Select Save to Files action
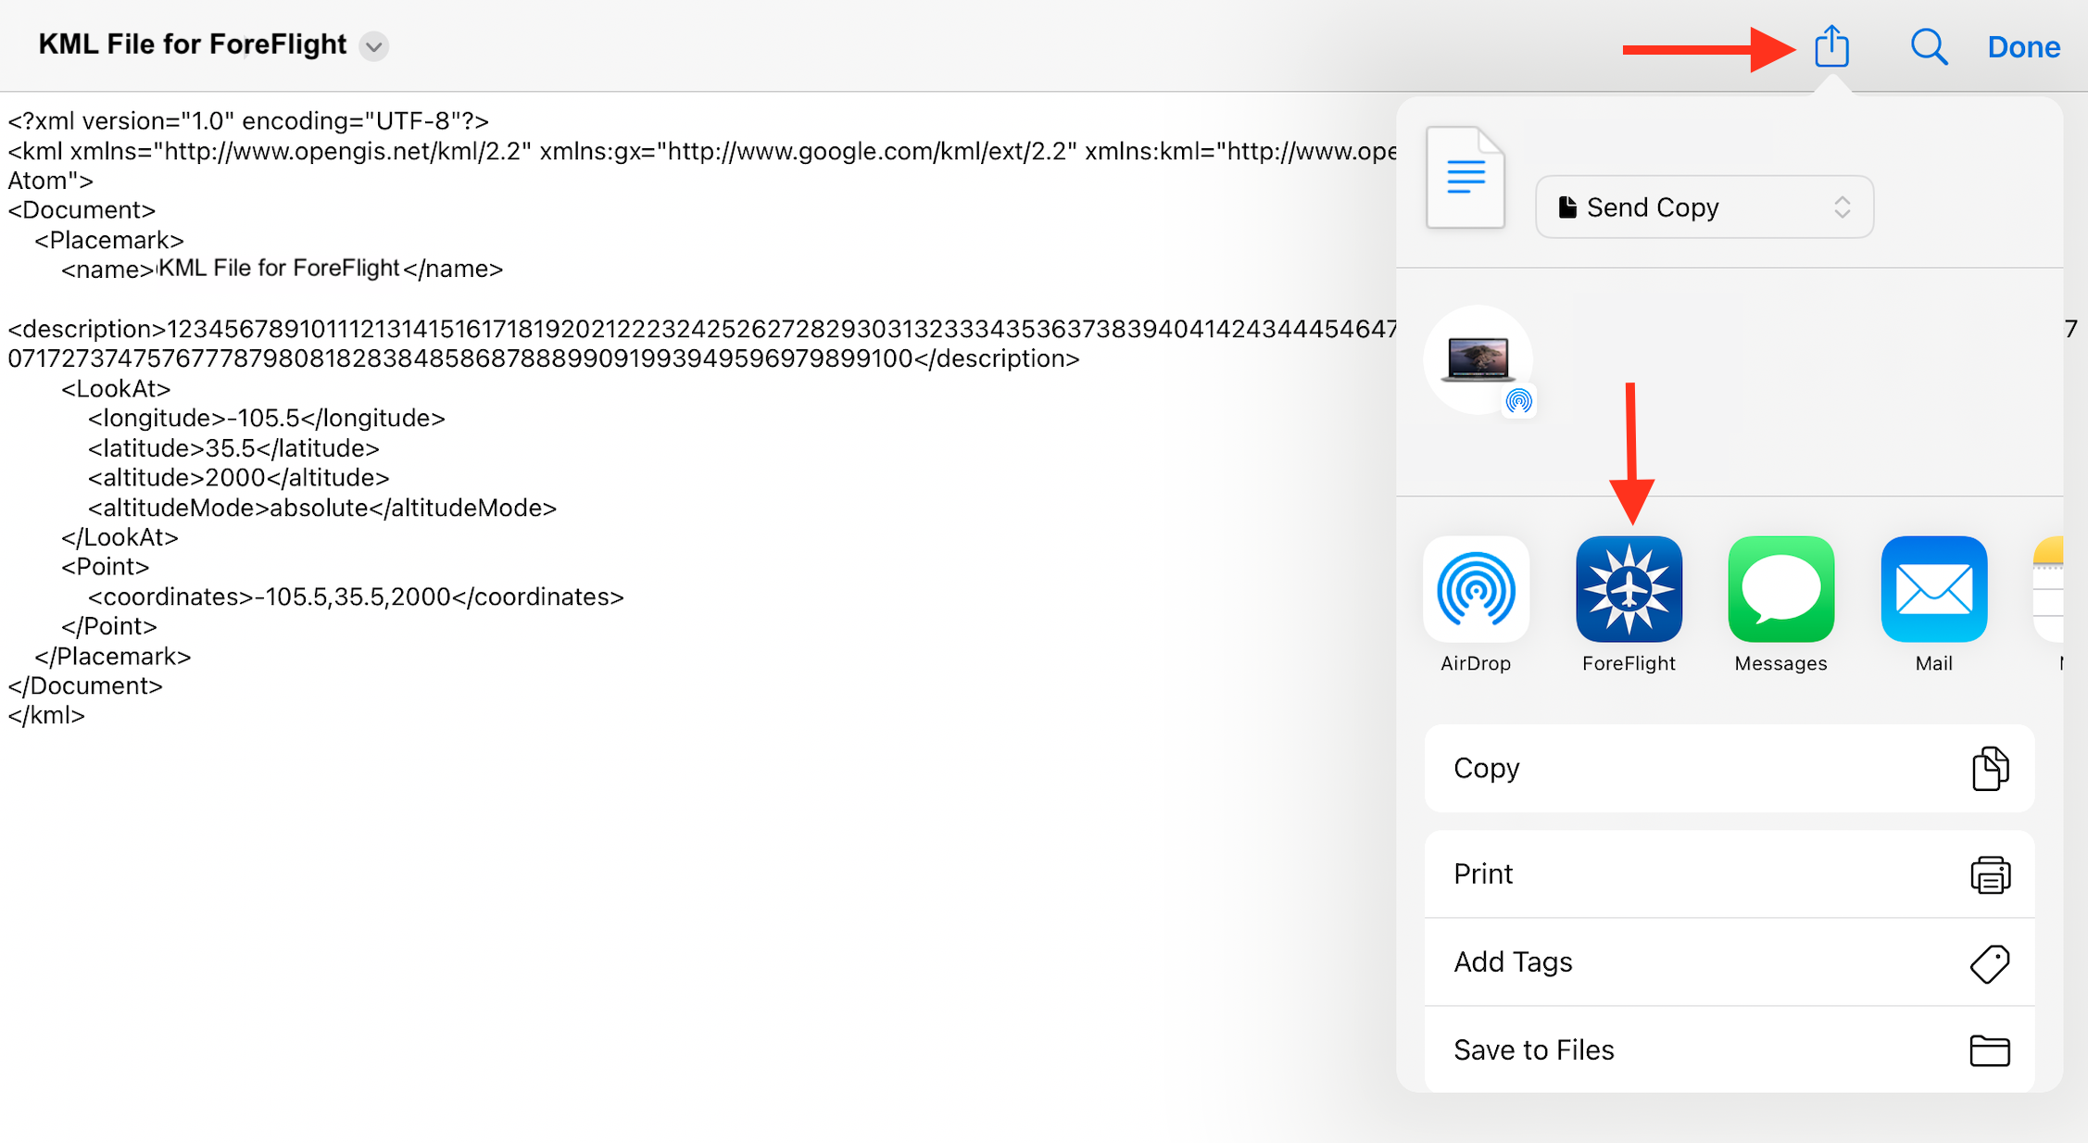This screenshot has width=2088, height=1143. [1729, 1050]
